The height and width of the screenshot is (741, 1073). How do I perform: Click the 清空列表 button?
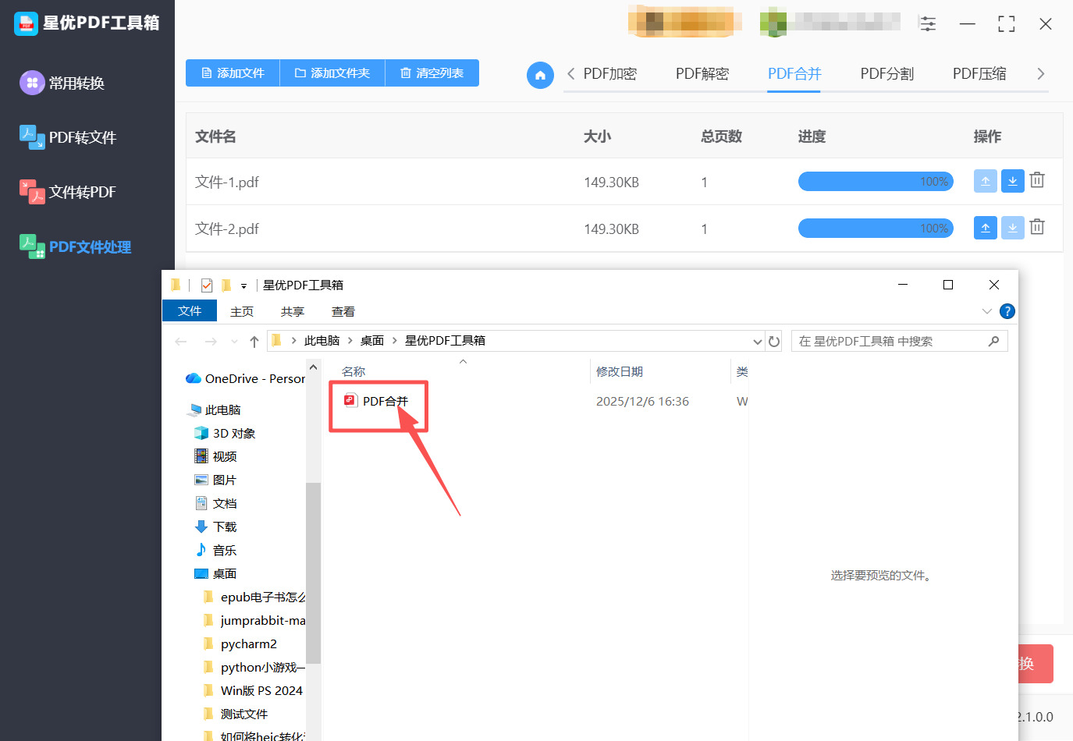pyautogui.click(x=432, y=73)
